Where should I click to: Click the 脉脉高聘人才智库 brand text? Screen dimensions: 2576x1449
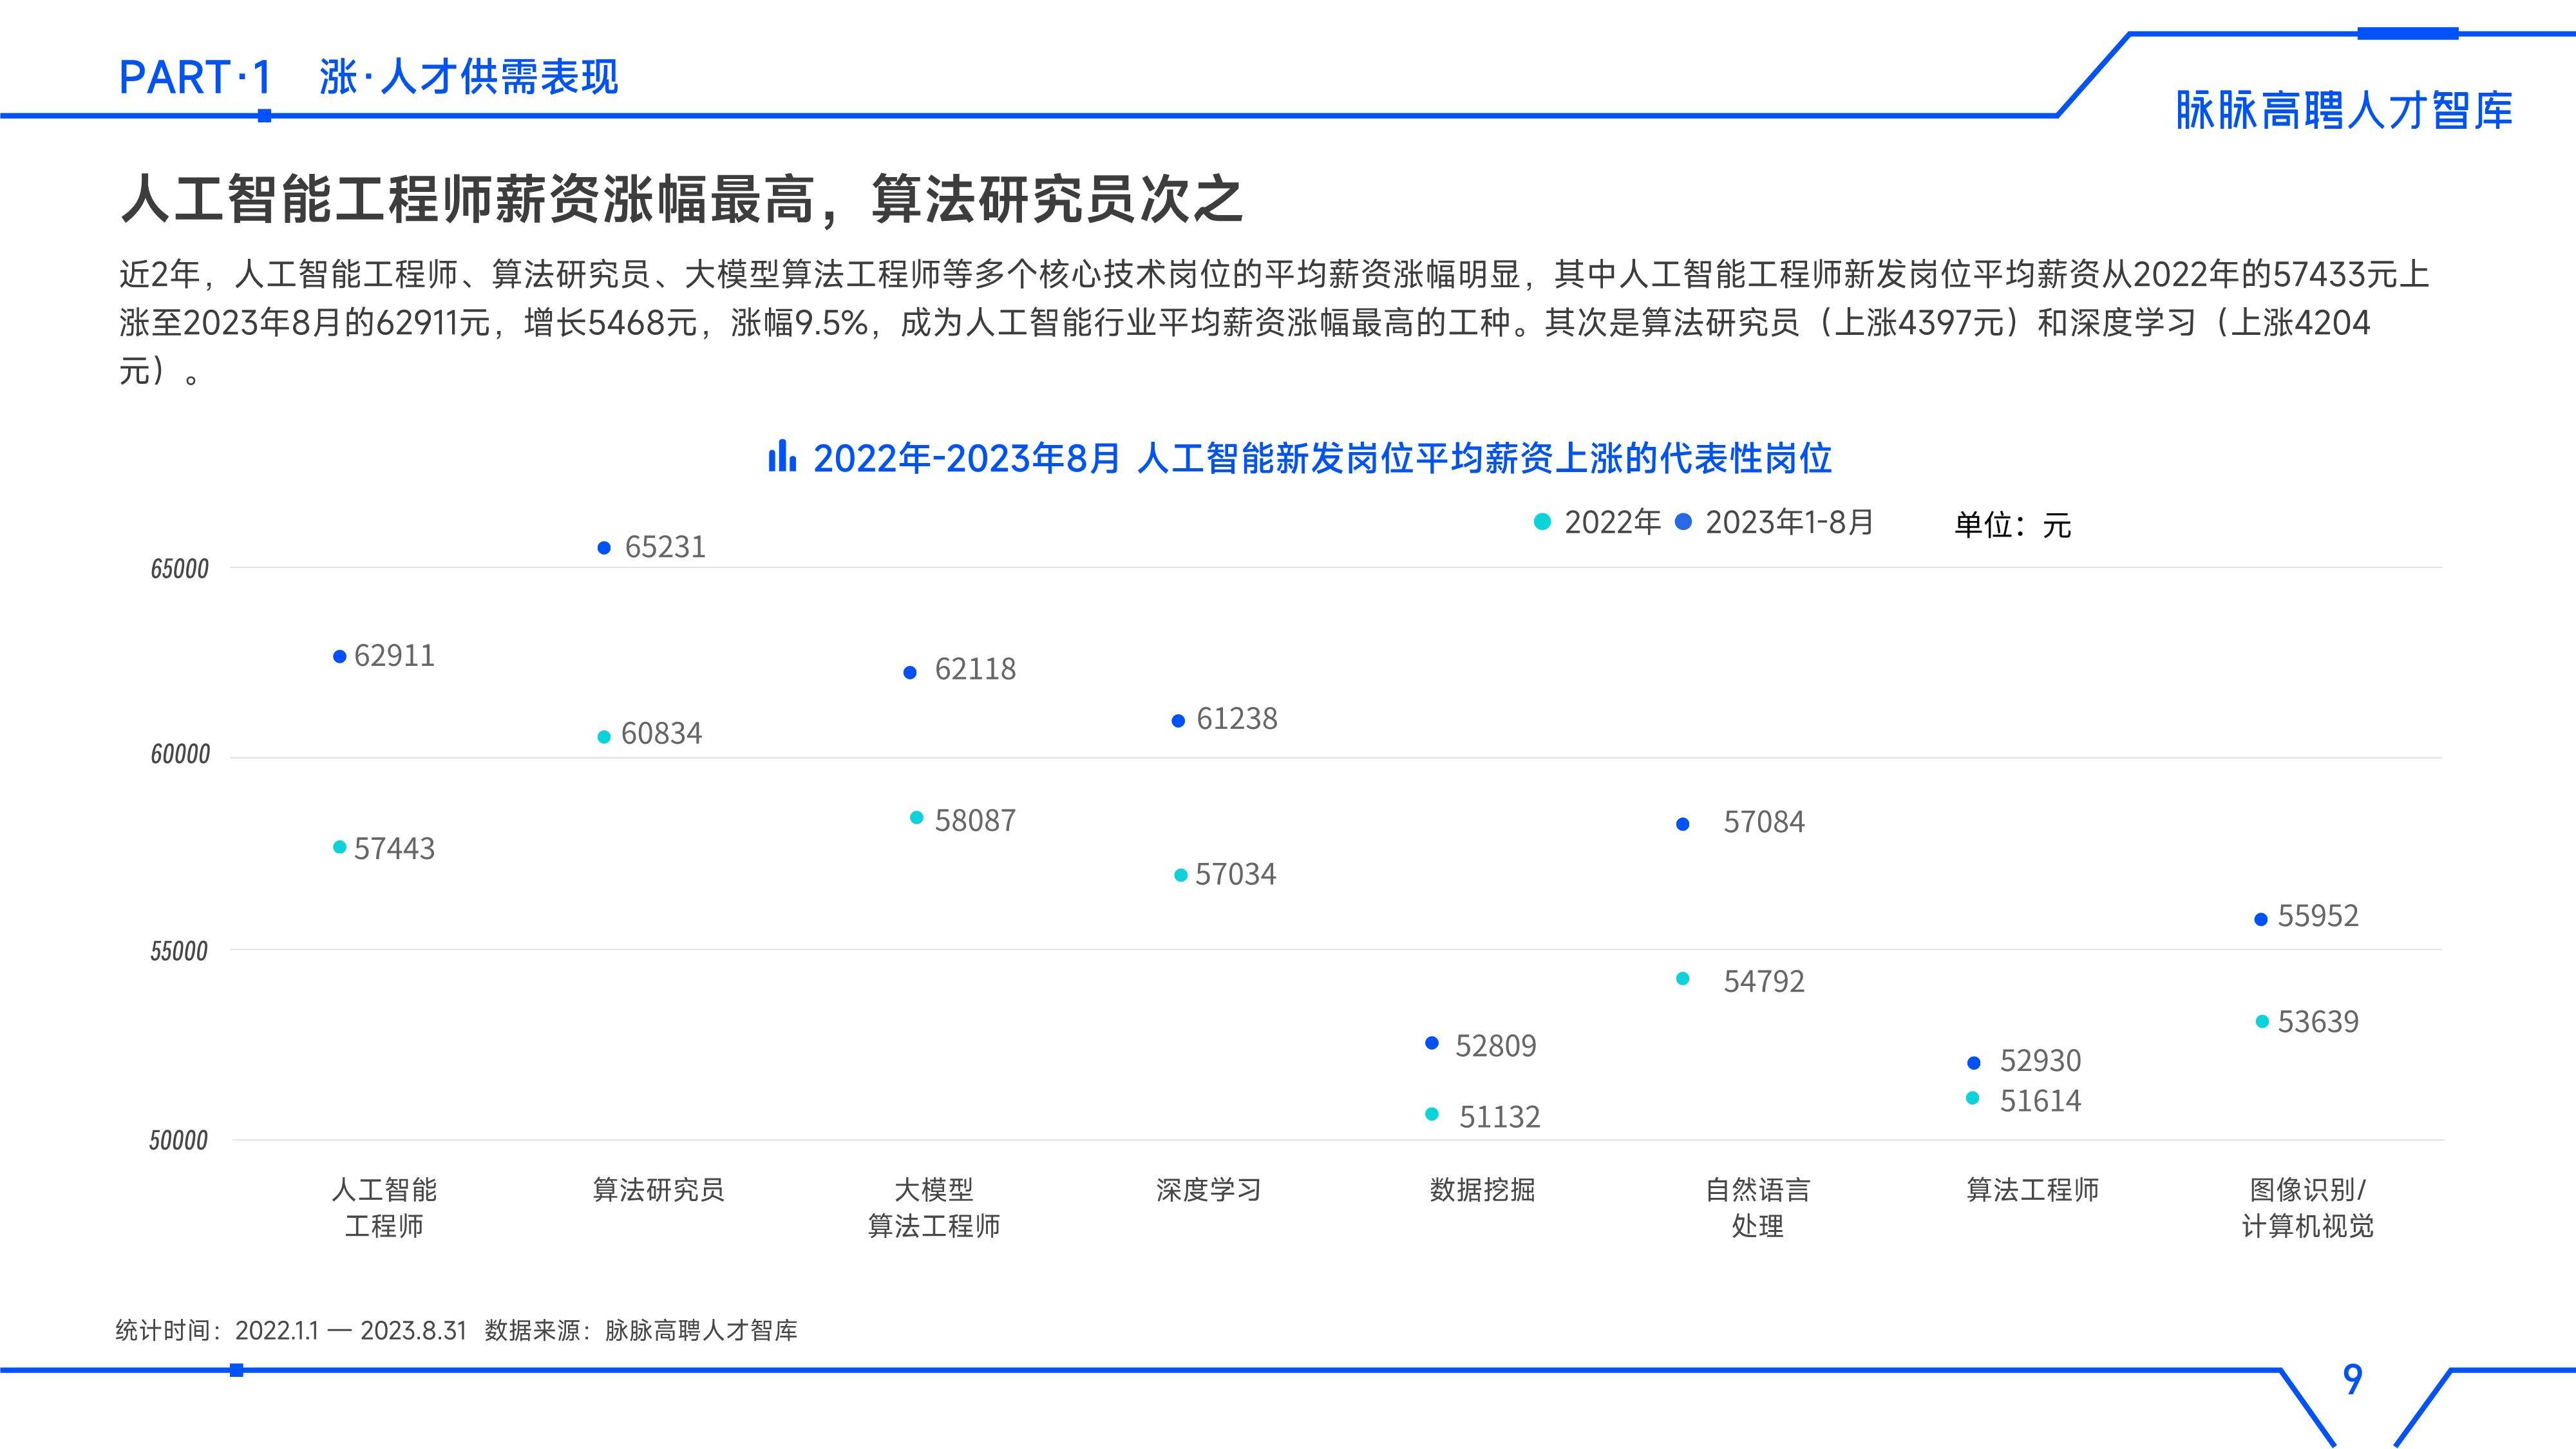2344,111
